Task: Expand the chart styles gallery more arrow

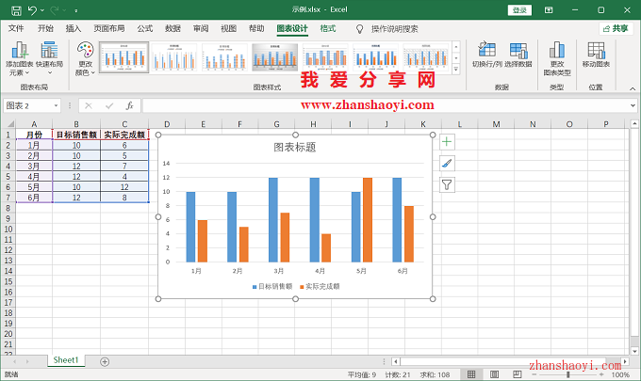Action: tap(456, 70)
